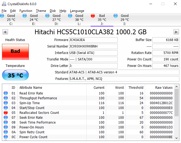181x143 pixels.
Task: Click the 35 °C temperature button
Action: pyautogui.click(x=15, y=75)
